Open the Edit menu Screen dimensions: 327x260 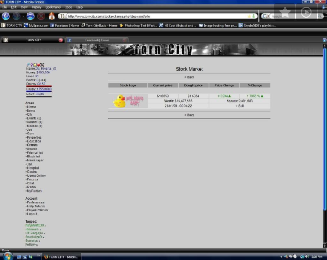(13, 7)
